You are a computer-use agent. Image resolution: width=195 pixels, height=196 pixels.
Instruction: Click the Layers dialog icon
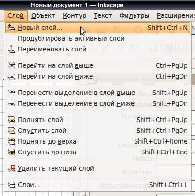[12, 185]
